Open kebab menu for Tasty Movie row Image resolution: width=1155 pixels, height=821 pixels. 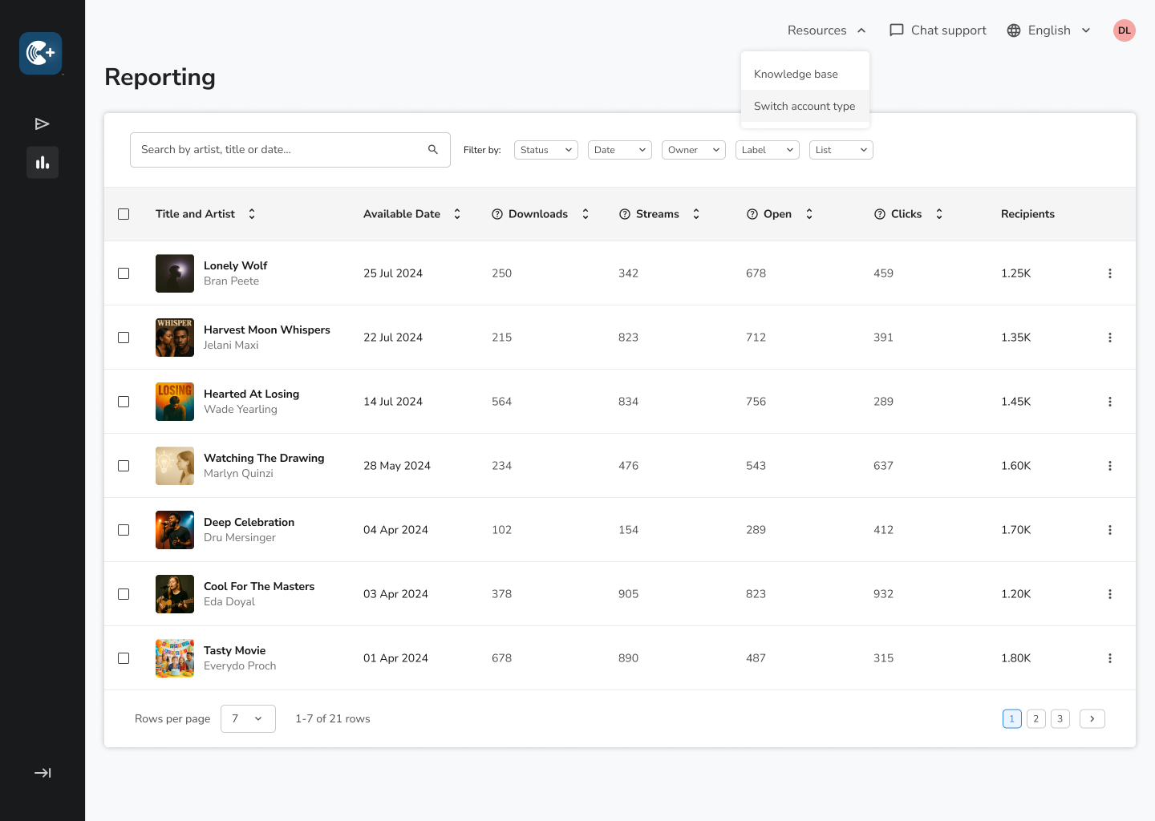point(1110,658)
